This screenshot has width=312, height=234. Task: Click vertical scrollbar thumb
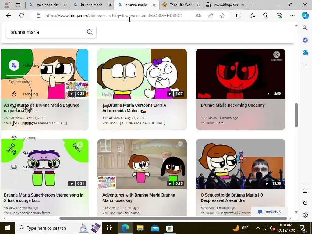296,115
